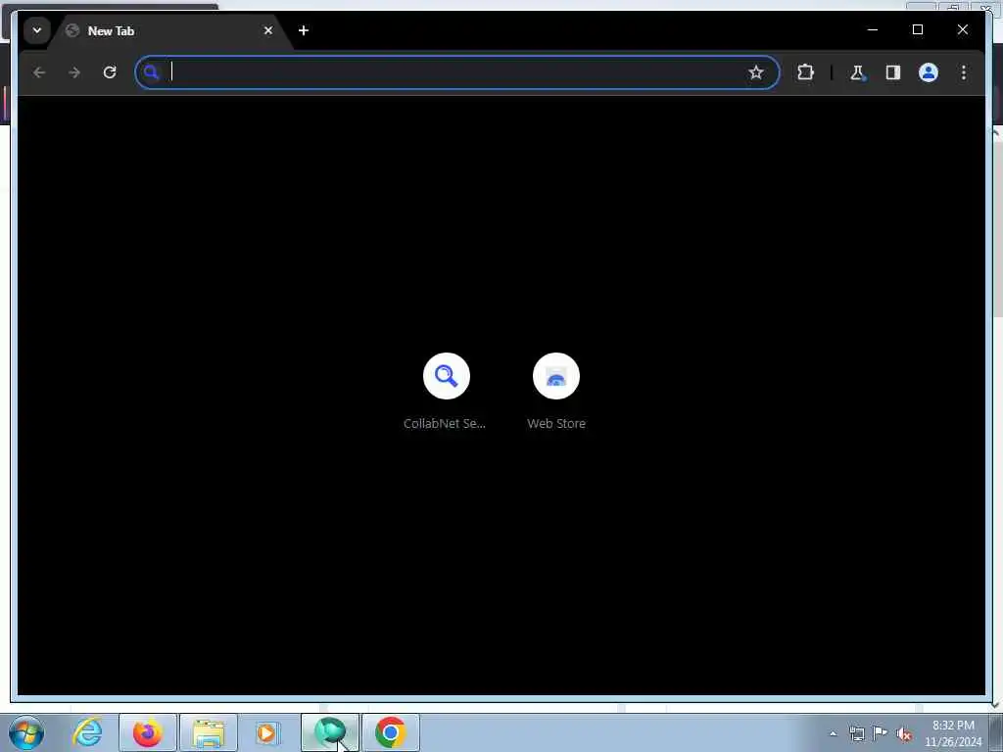
Task: Close the New Tab tab
Action: 268,30
